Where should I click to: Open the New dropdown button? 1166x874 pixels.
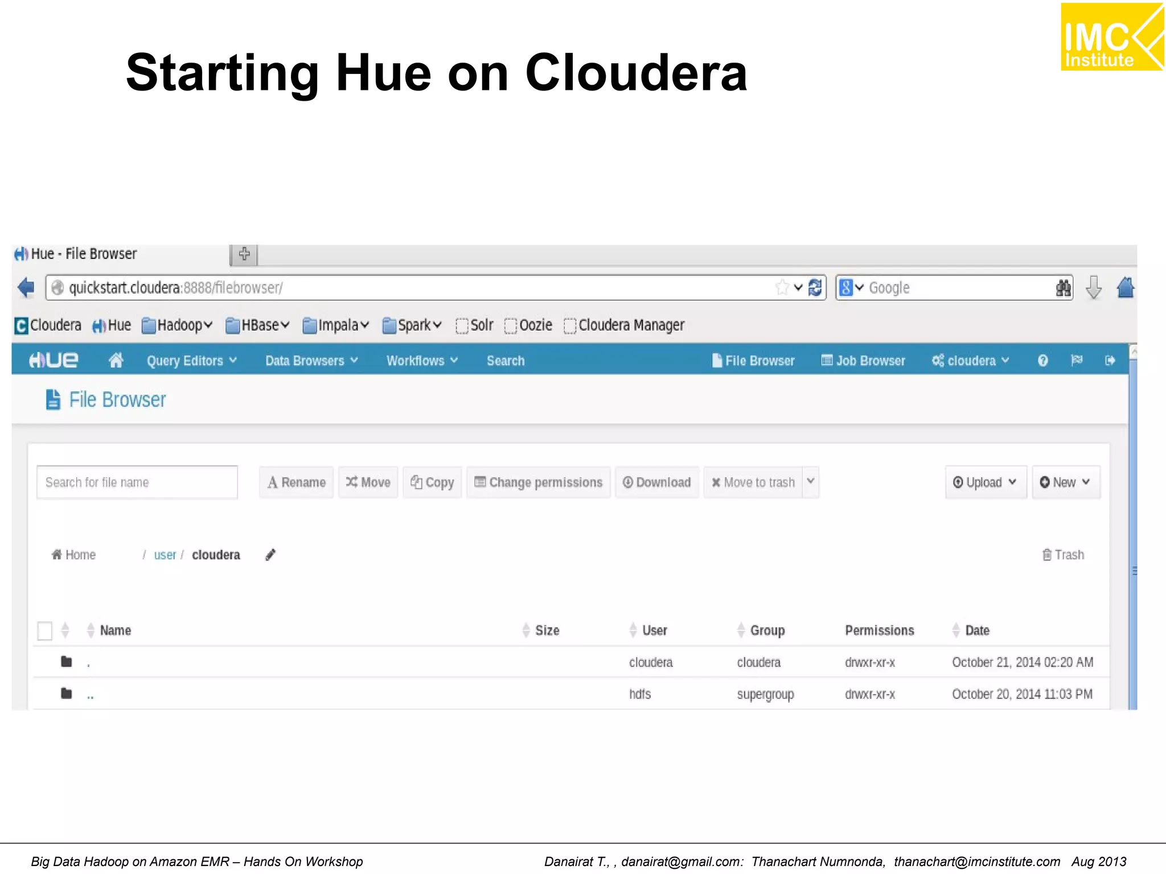1066,482
